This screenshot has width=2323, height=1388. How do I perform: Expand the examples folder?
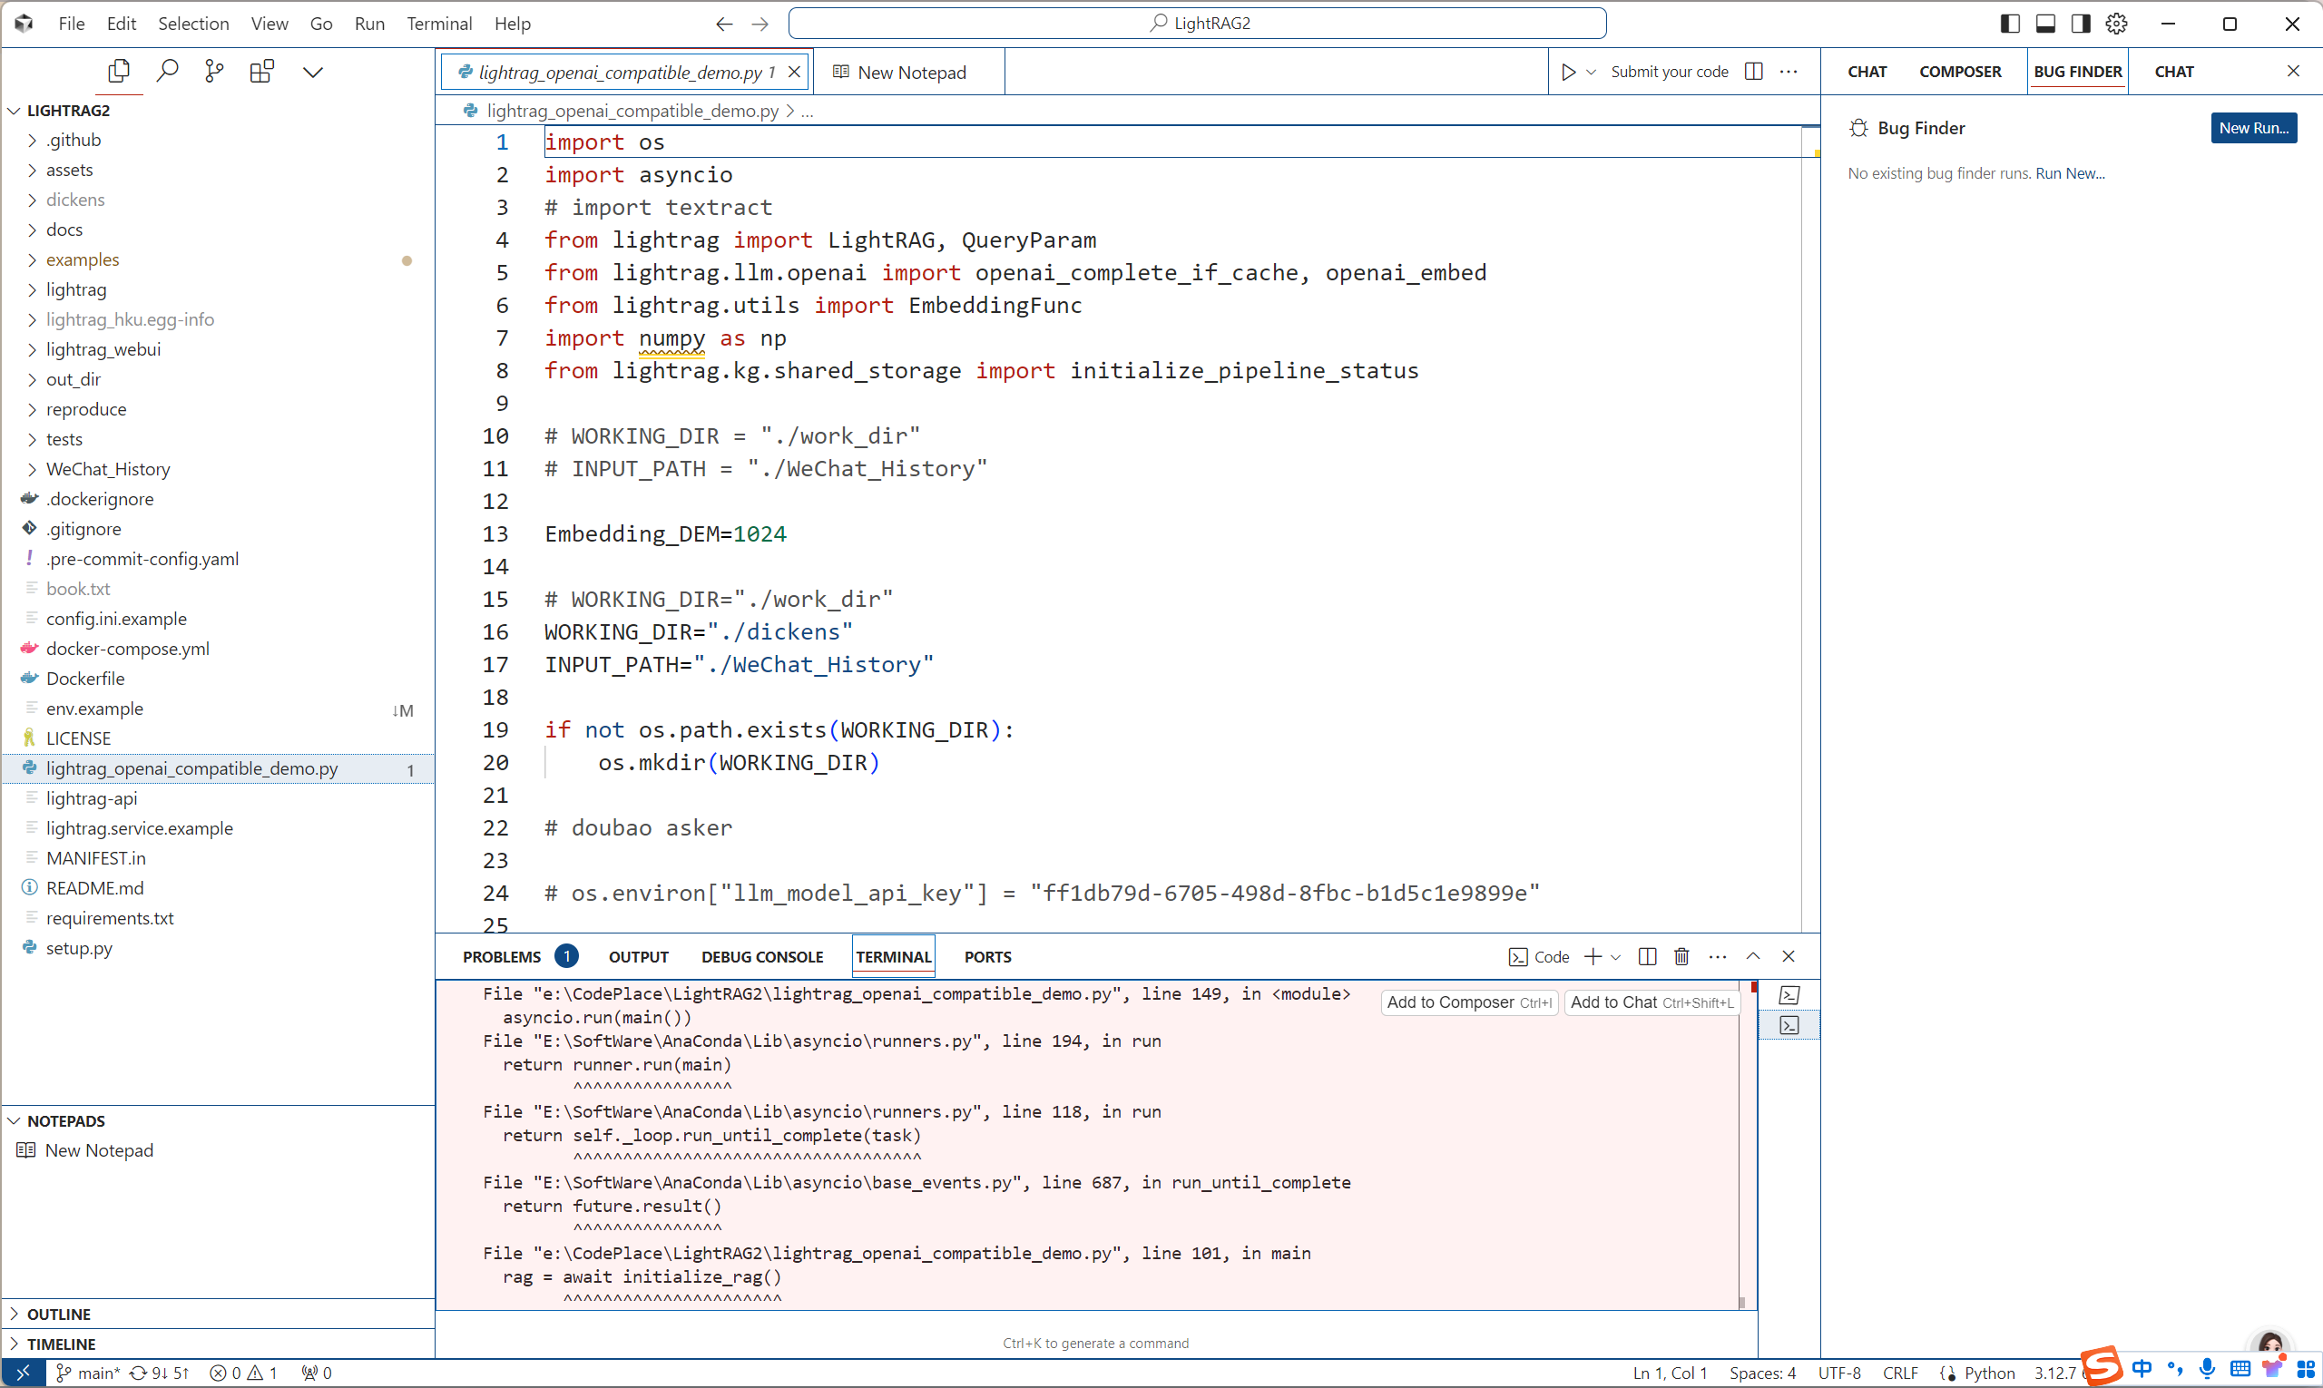coord(83,259)
